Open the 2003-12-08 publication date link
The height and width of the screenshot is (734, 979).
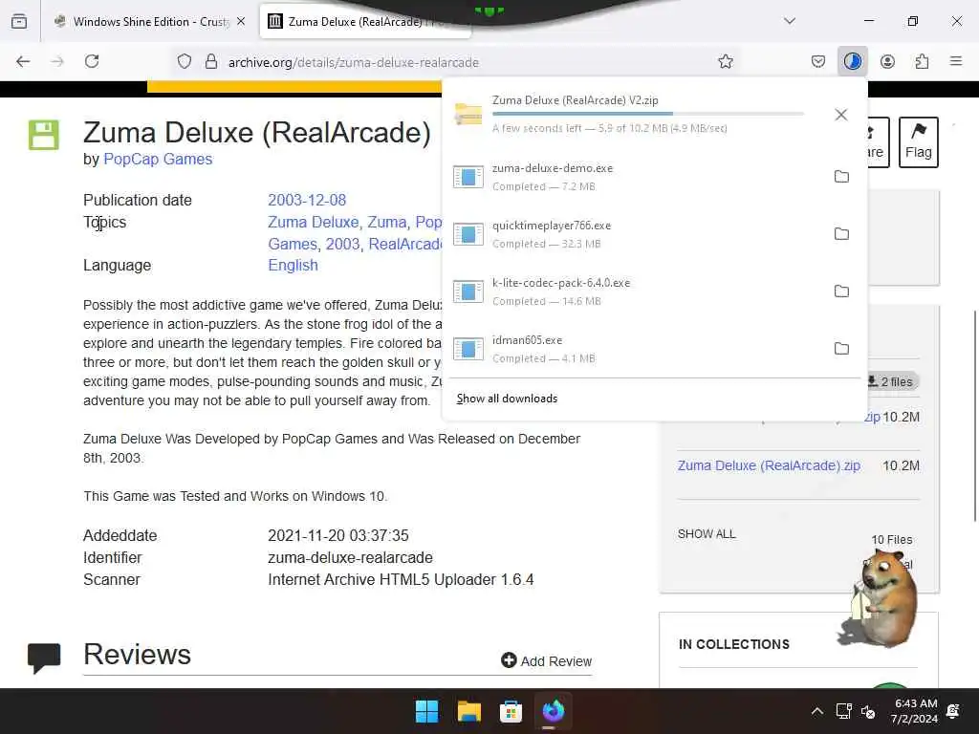[x=307, y=200]
